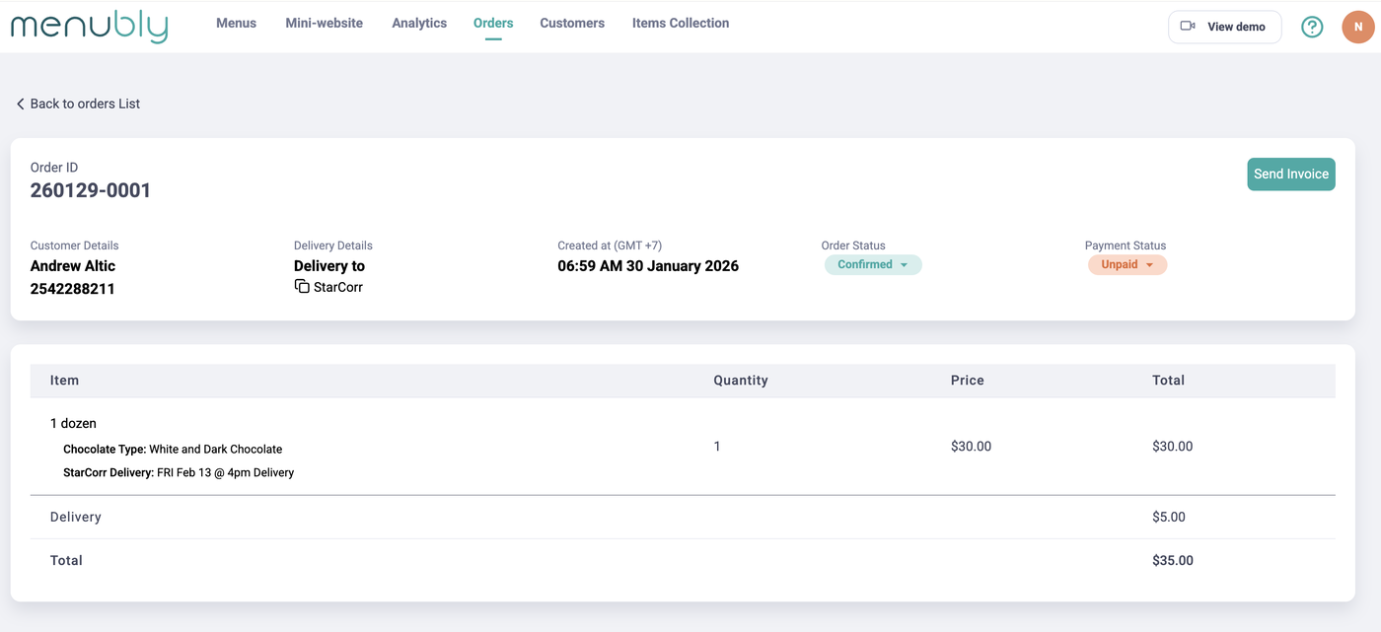Click the help question mark icon

pyautogui.click(x=1312, y=28)
